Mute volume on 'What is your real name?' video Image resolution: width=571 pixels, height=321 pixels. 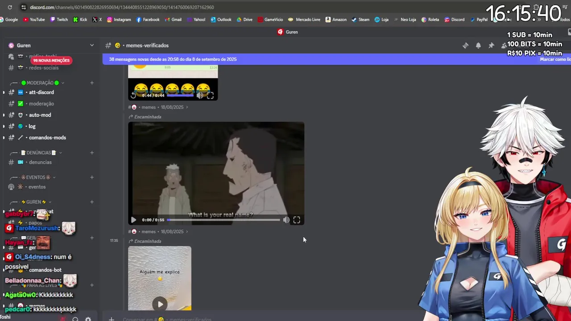pos(286,220)
